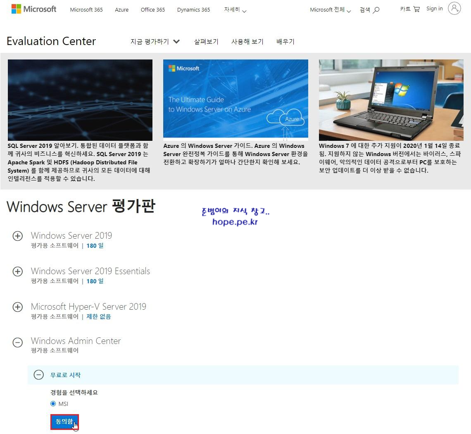This screenshot has height=434, width=471.
Task: Open the 배우기 tab
Action: 285,41
